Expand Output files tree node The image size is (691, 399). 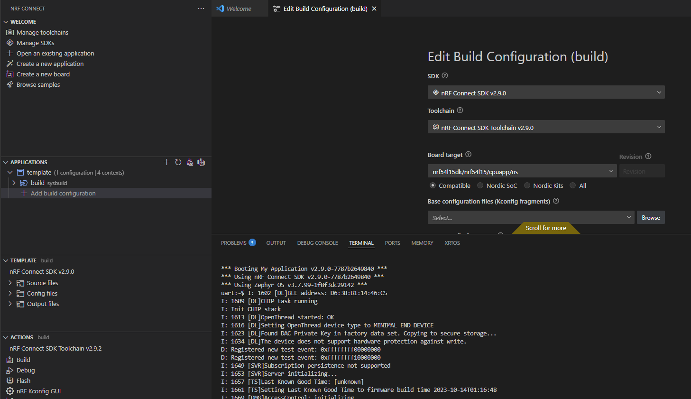(x=10, y=304)
